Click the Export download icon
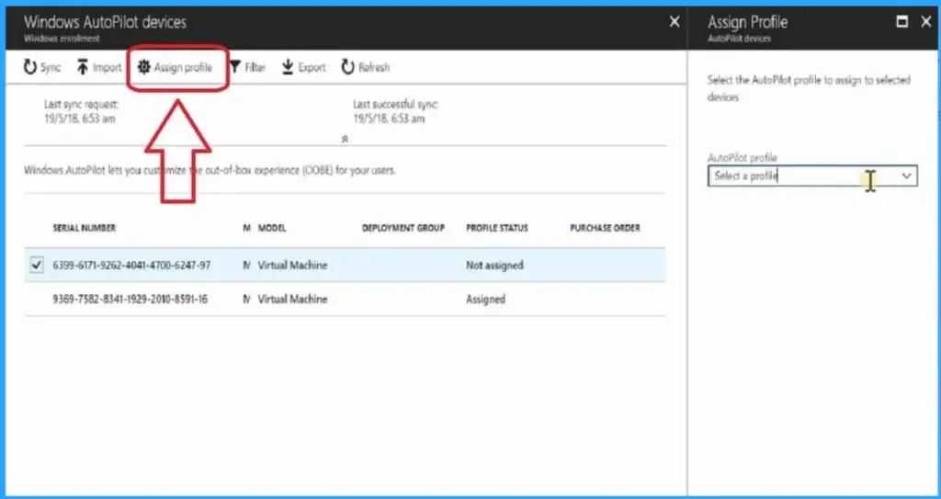 tap(288, 67)
